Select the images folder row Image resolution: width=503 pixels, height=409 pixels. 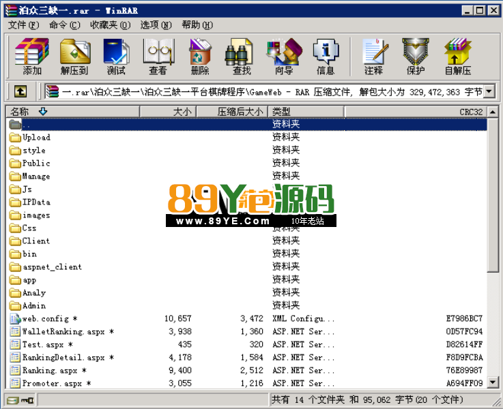246,215
